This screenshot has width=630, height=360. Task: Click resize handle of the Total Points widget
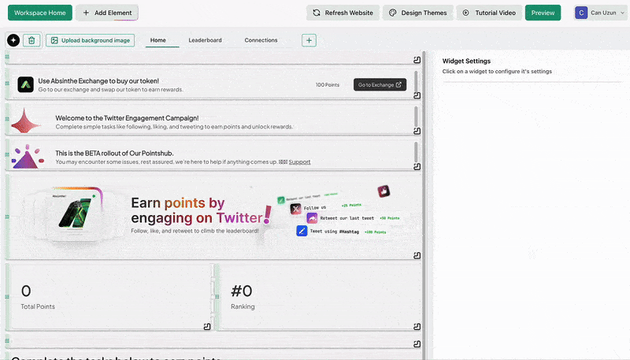207,327
